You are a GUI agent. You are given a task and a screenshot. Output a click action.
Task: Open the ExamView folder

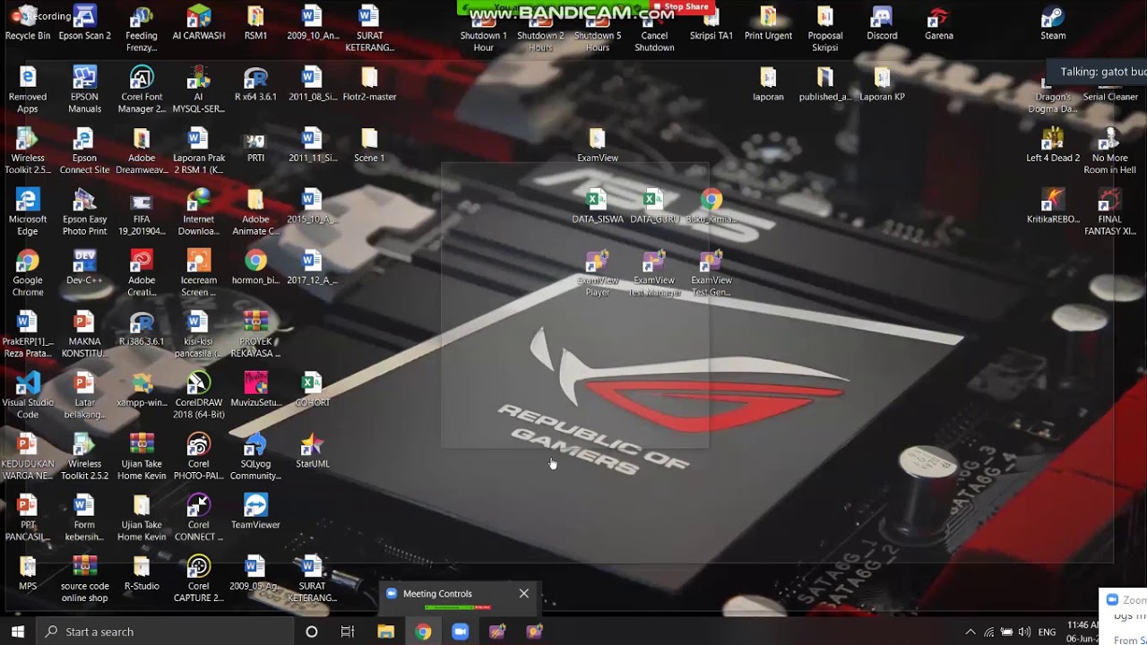click(598, 146)
